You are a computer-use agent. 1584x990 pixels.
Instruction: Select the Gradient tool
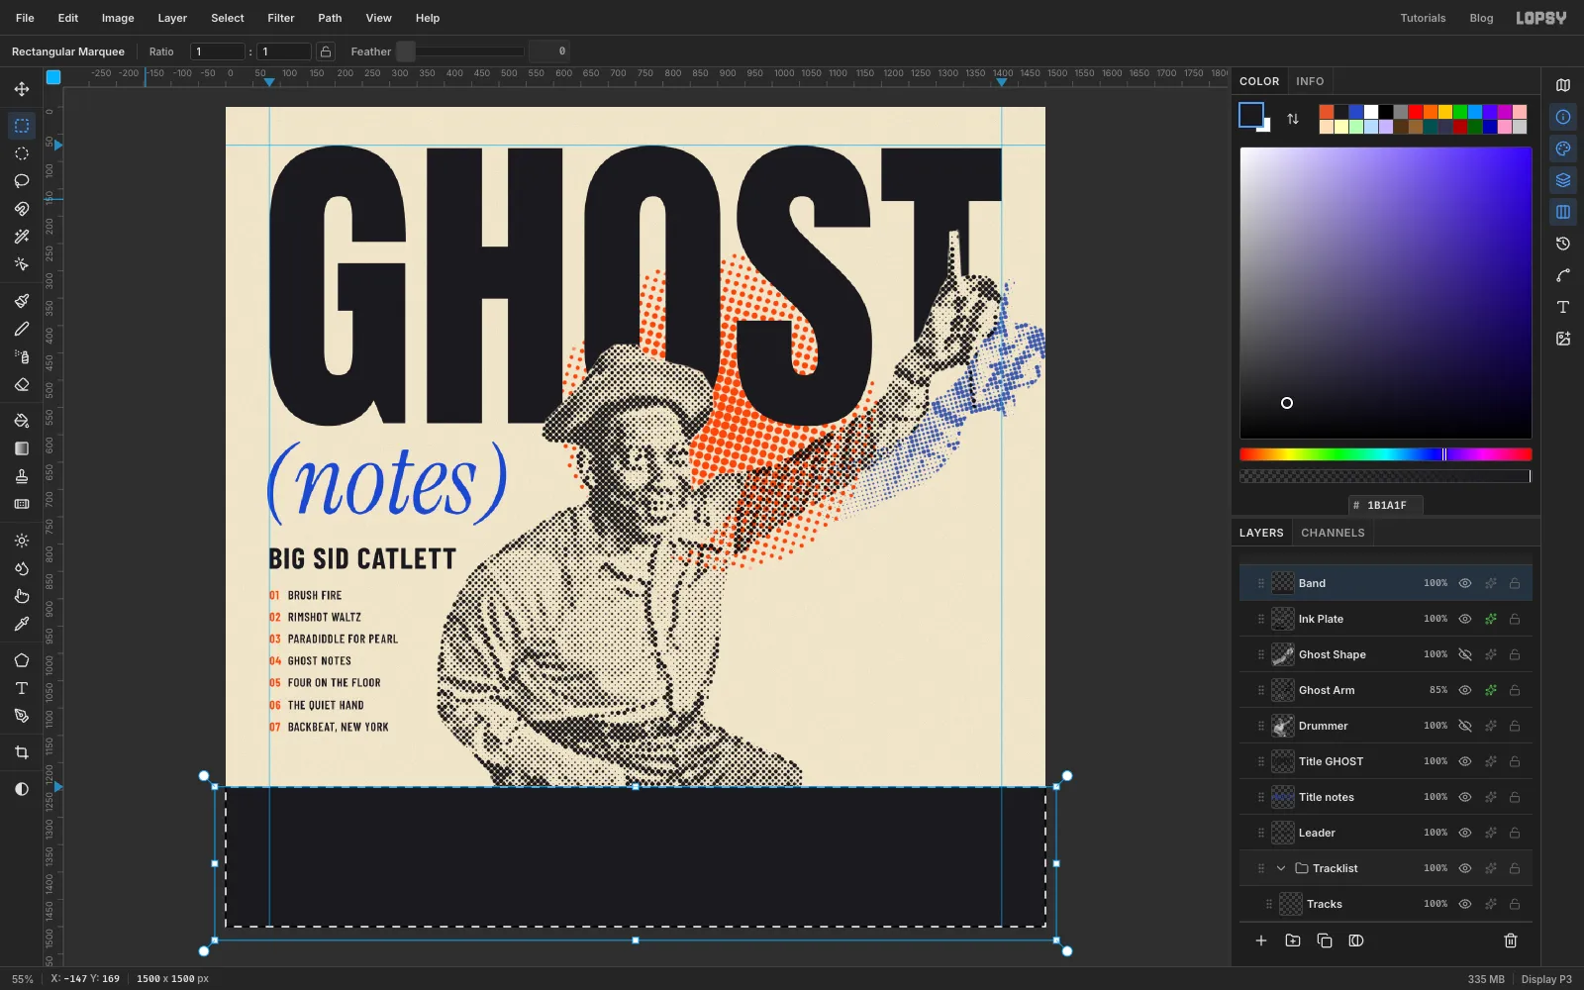tap(22, 448)
